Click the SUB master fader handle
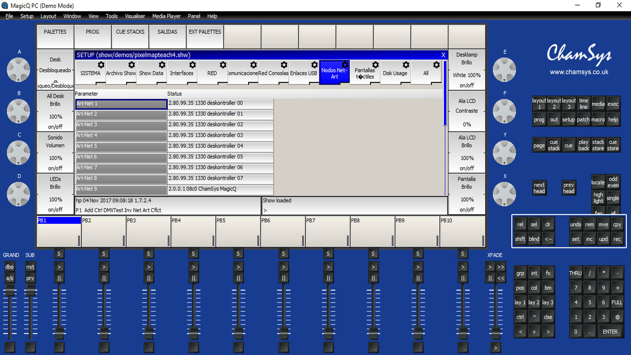Viewport: 631px width, 355px height. [x=30, y=291]
